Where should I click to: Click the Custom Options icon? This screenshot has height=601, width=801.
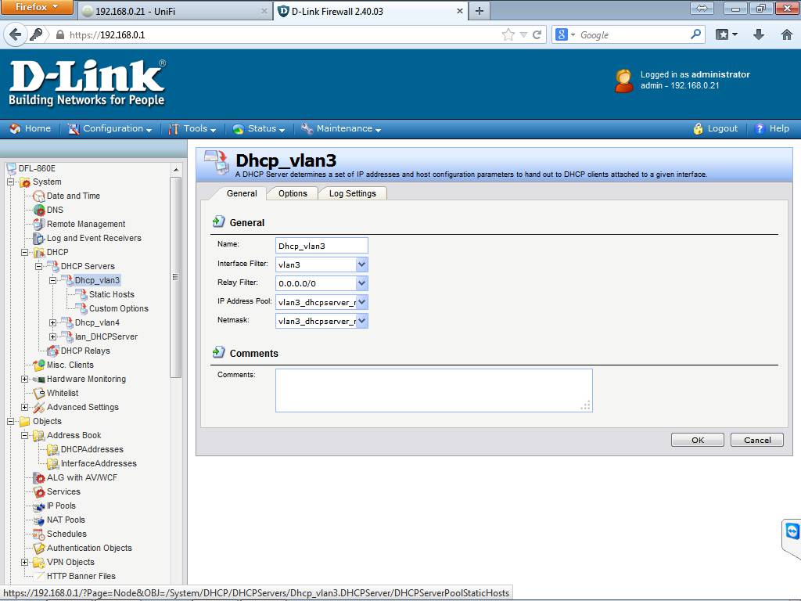click(x=81, y=308)
